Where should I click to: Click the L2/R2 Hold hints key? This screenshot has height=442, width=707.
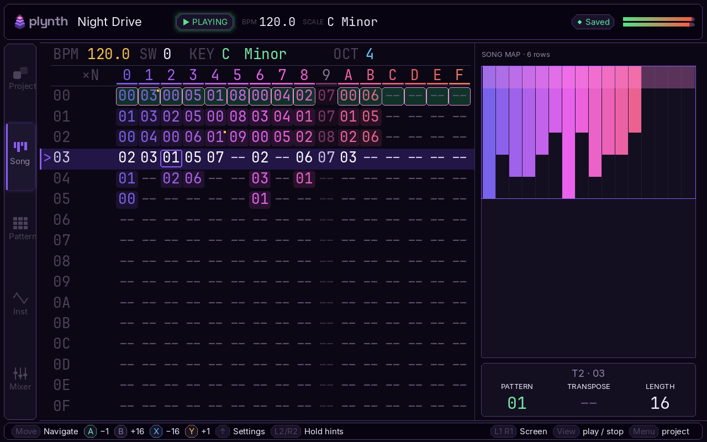(286, 432)
